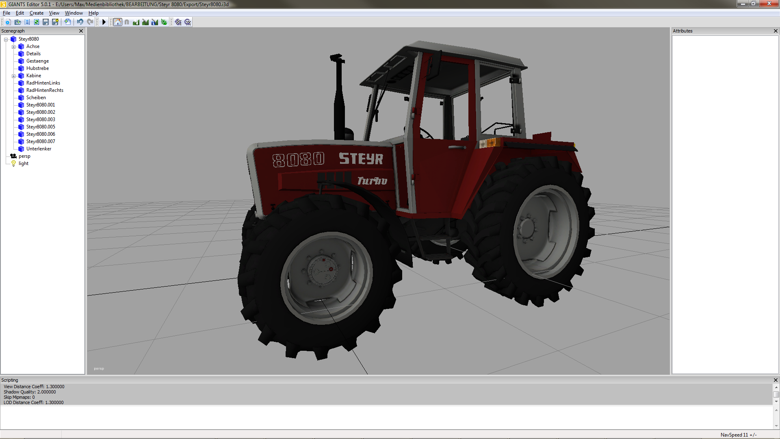Click the blue cube icon beside Unterlenker
This screenshot has width=780, height=439.
(x=21, y=149)
